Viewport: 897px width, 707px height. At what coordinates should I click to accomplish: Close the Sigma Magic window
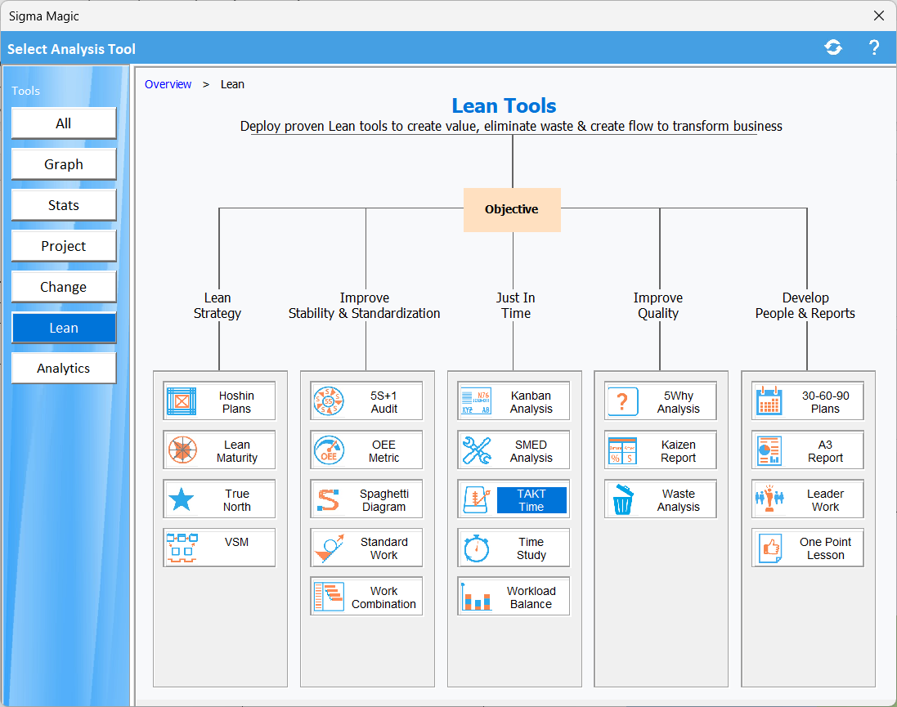coord(879,16)
